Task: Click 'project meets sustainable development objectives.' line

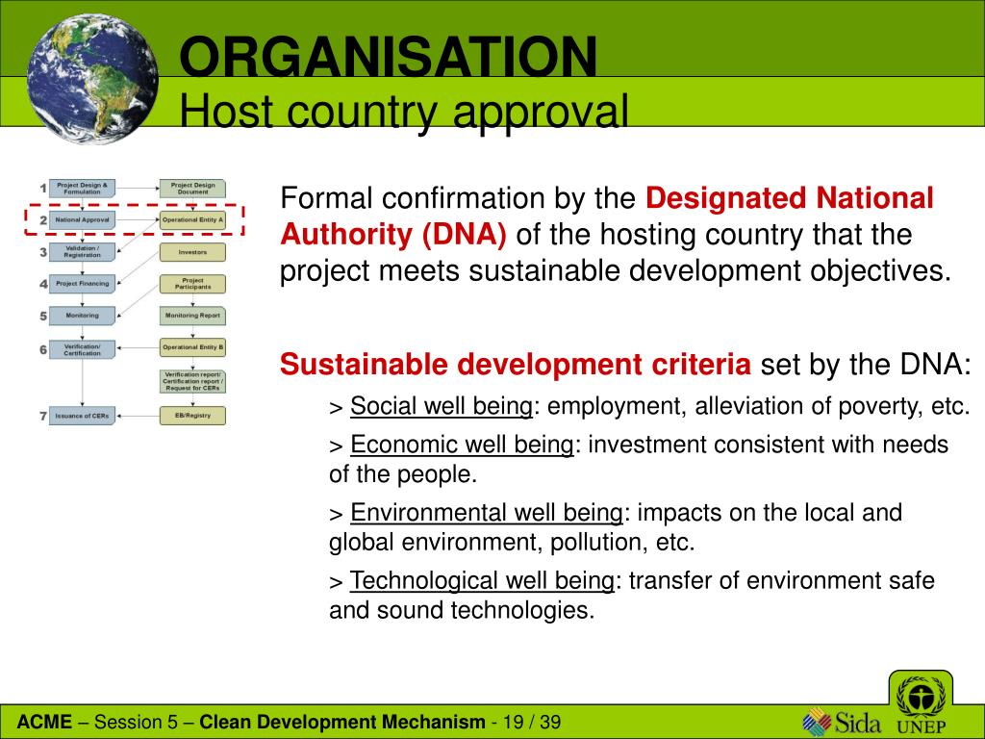Action: 616,271
